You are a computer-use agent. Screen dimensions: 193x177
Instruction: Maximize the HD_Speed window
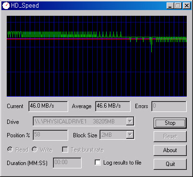(x=178, y=6)
